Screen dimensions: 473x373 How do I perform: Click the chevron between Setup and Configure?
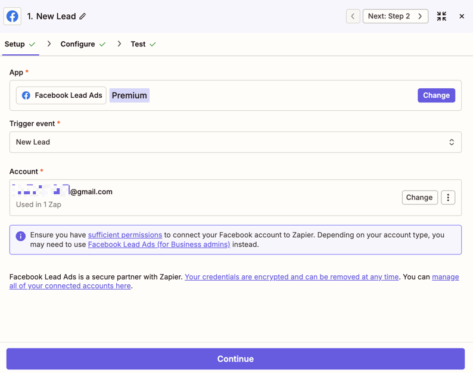coord(49,44)
